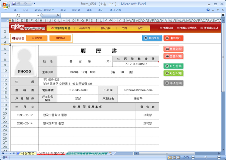Click the 미리보기 preview button

point(152,38)
